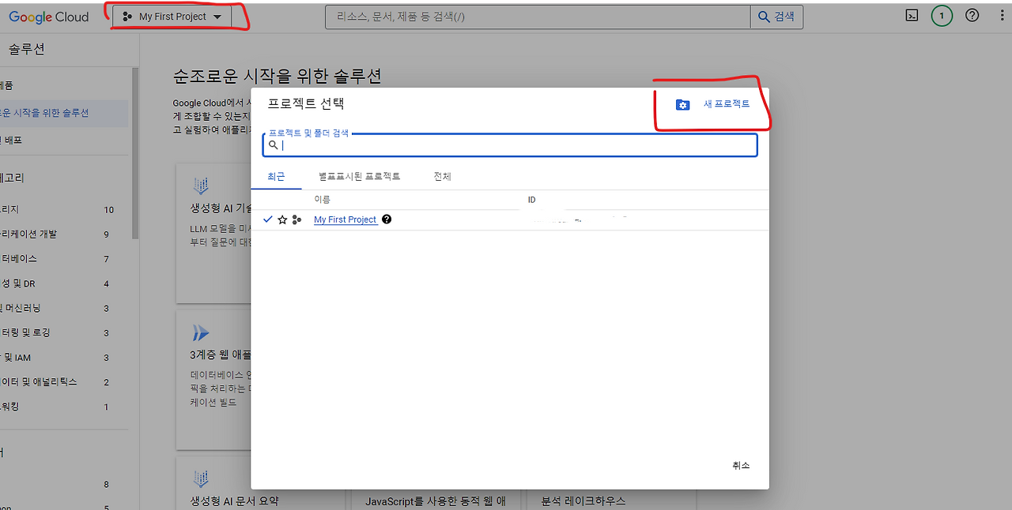Click help icon beside My First Project
The width and height of the screenshot is (1012, 510).
point(387,219)
